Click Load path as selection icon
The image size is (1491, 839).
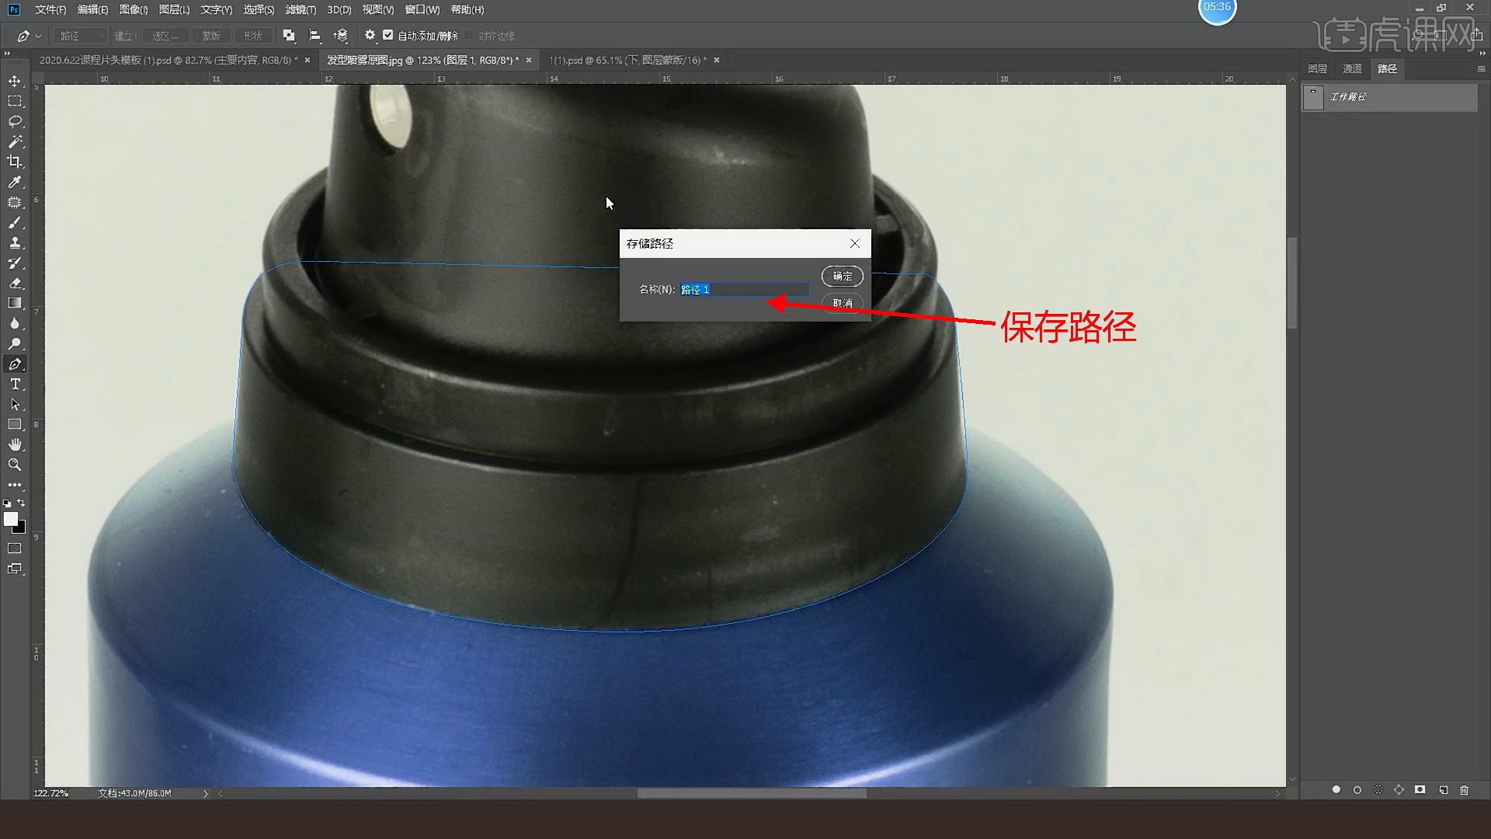point(1378,790)
